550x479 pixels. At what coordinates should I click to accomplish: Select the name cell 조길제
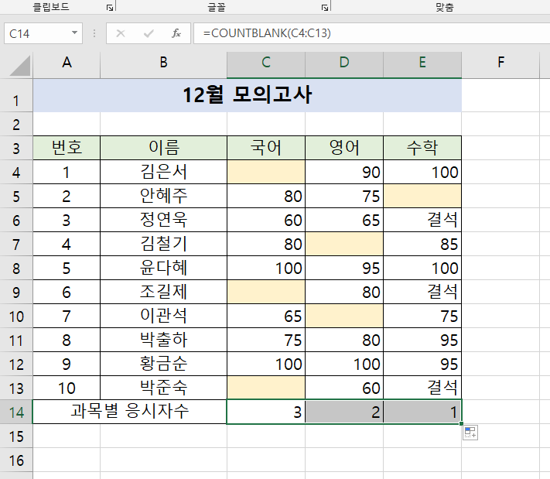point(163,292)
